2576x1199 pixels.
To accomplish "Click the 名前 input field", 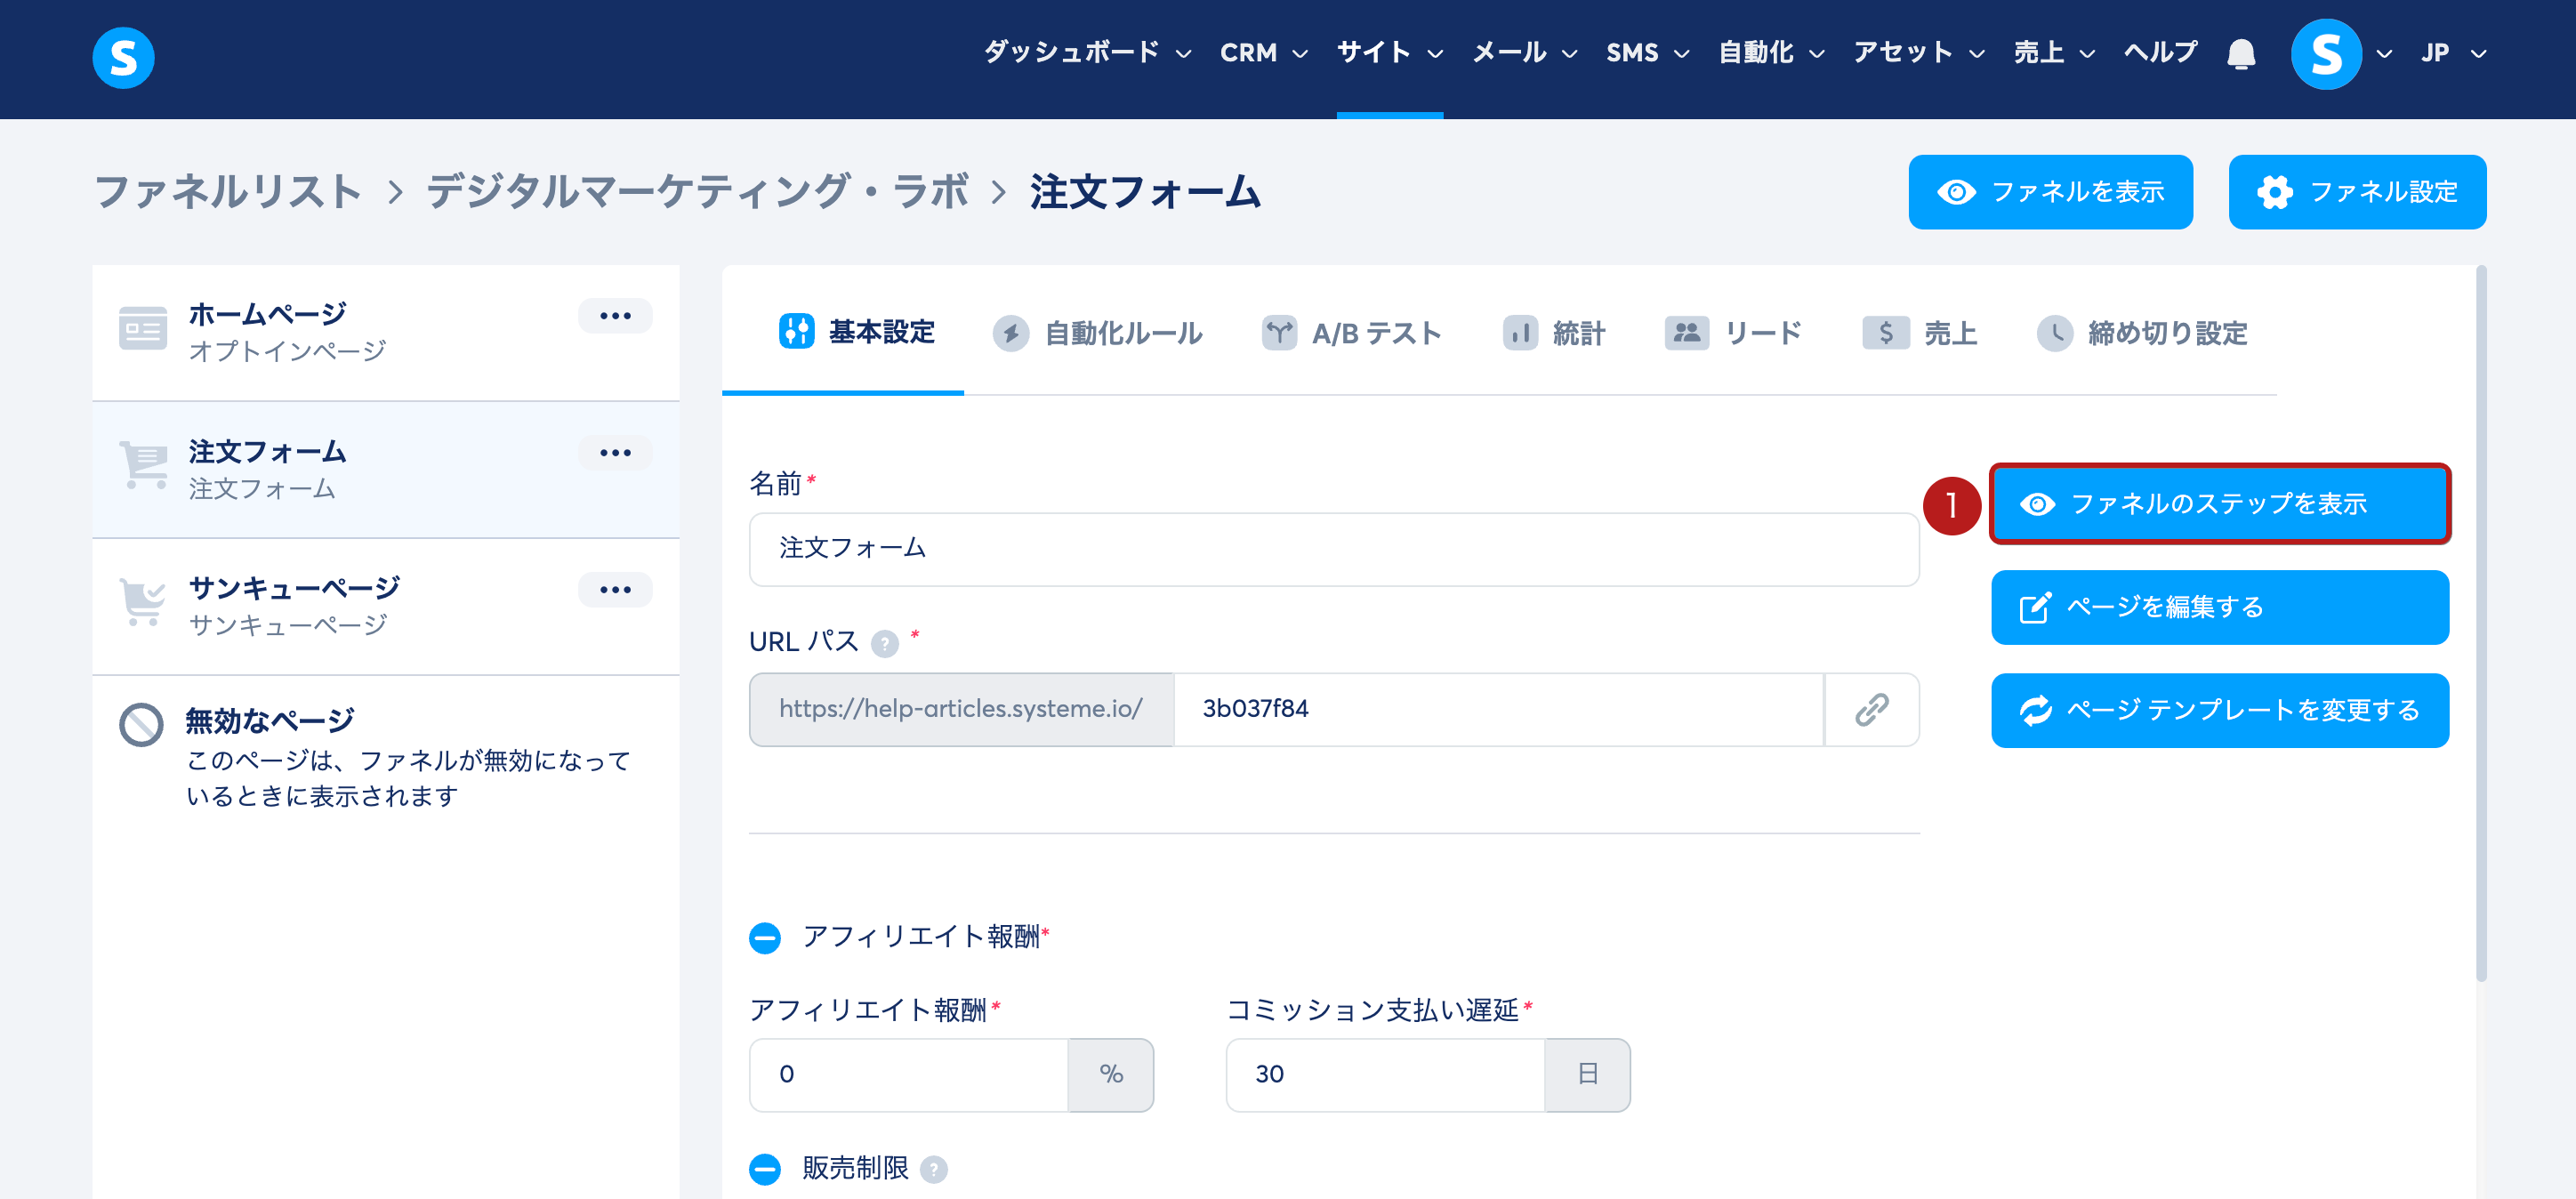I will tap(1333, 549).
